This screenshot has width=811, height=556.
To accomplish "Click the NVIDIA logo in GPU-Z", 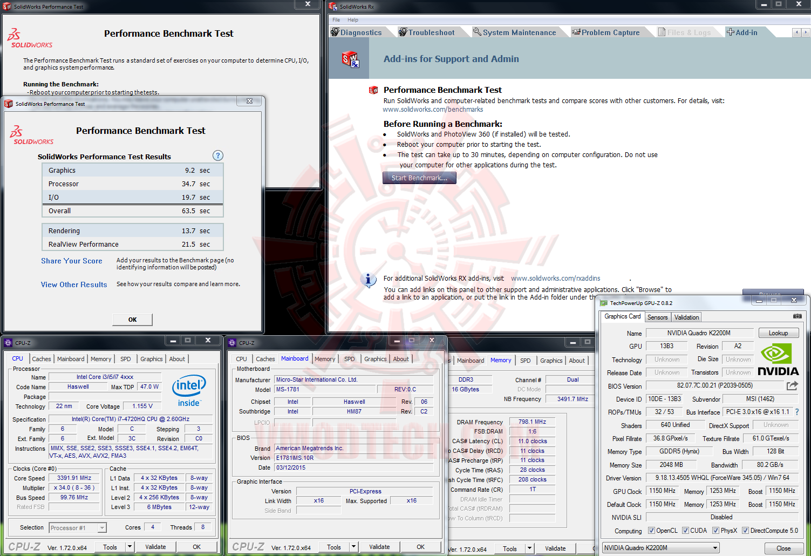I will click(x=778, y=360).
